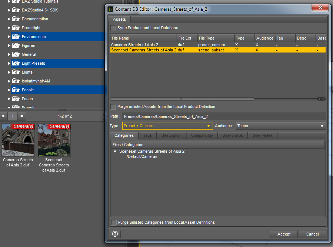Switch to the Tags tab
The image size is (333, 247).
[x=147, y=135]
